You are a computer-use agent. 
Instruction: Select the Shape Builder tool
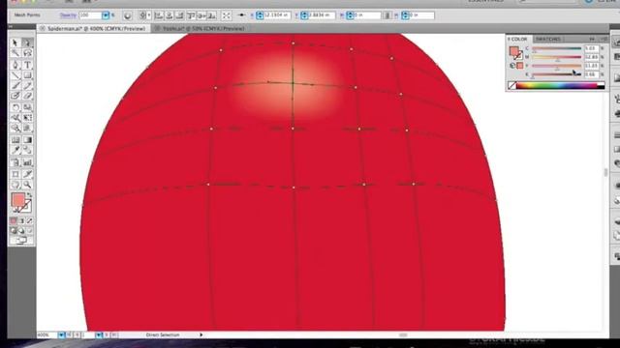[15, 129]
